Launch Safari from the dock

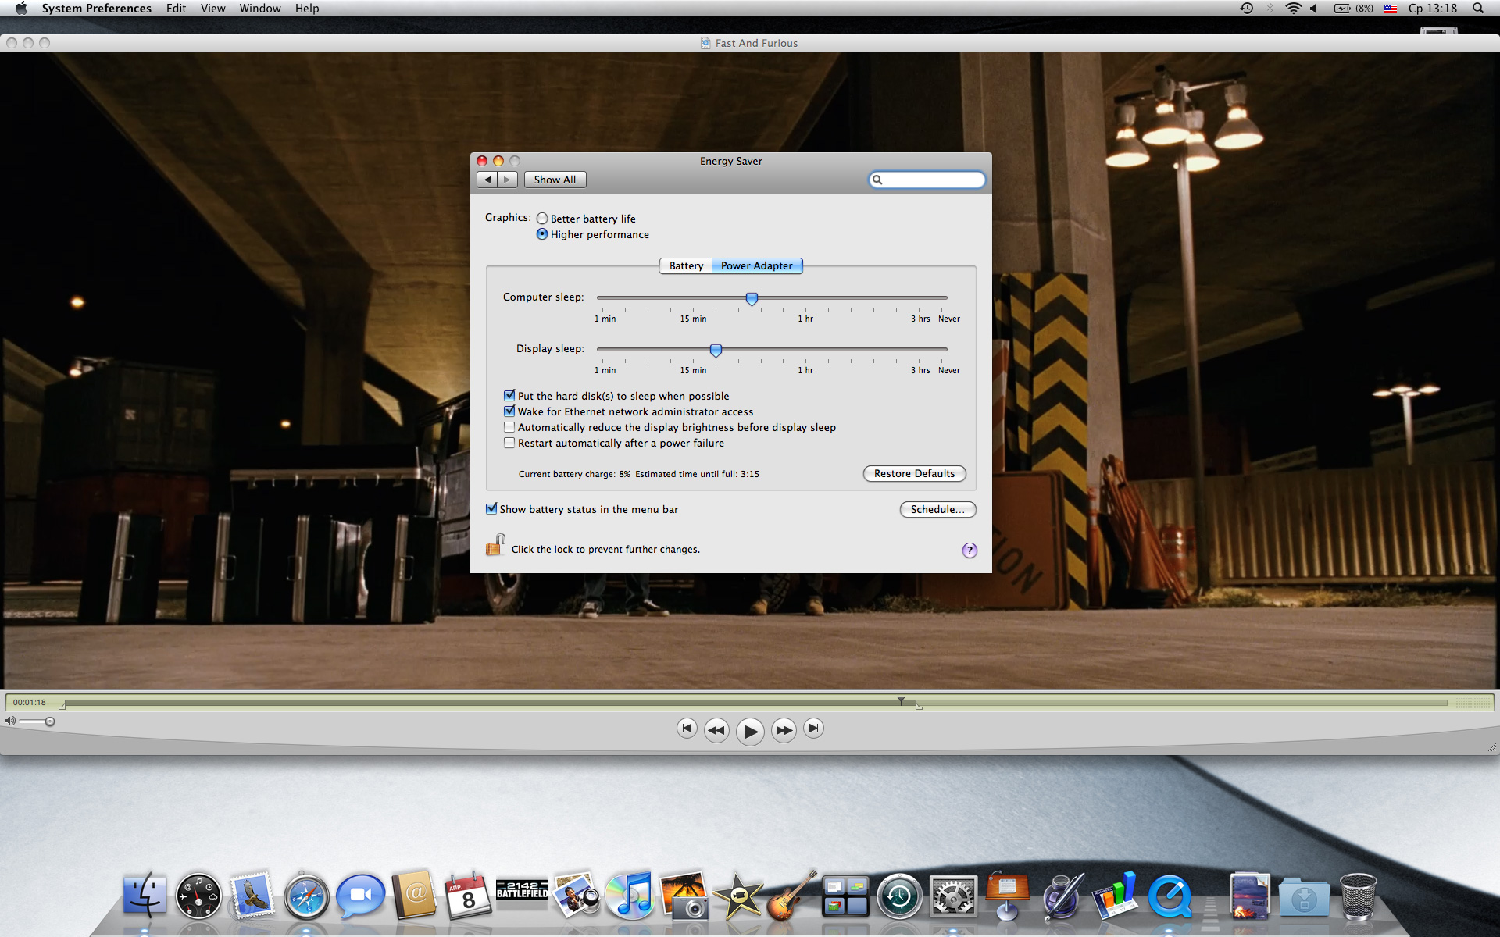pos(306,896)
